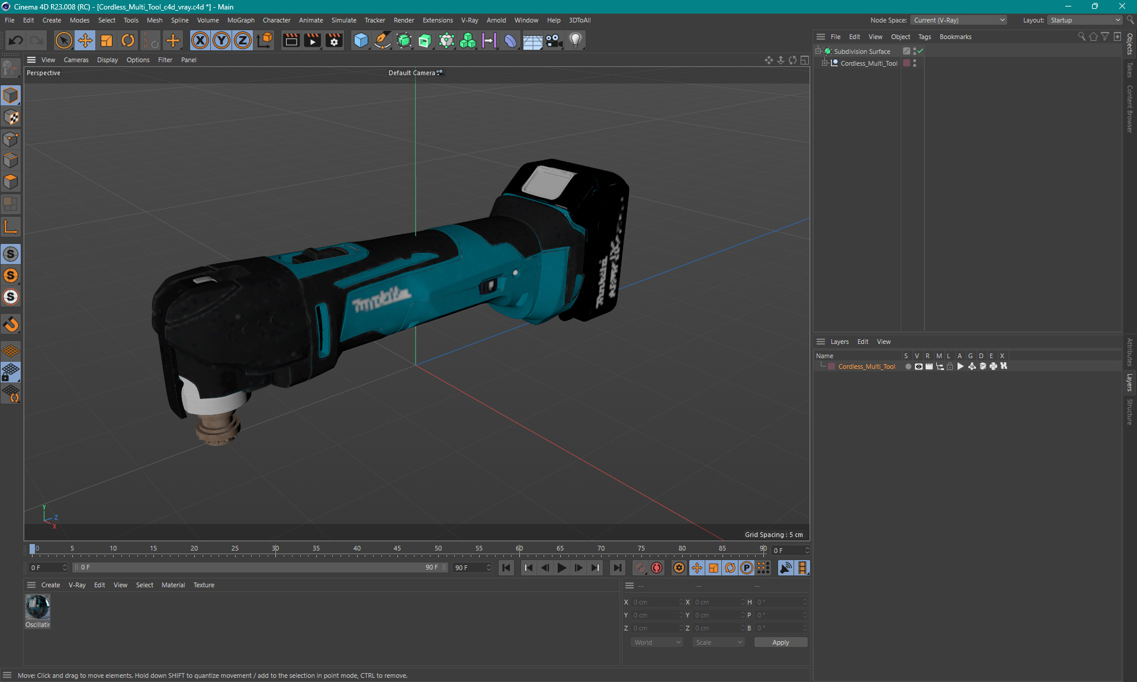This screenshot has width=1137, height=682.
Task: Open the V-Ray menu in menu bar
Action: (x=470, y=20)
